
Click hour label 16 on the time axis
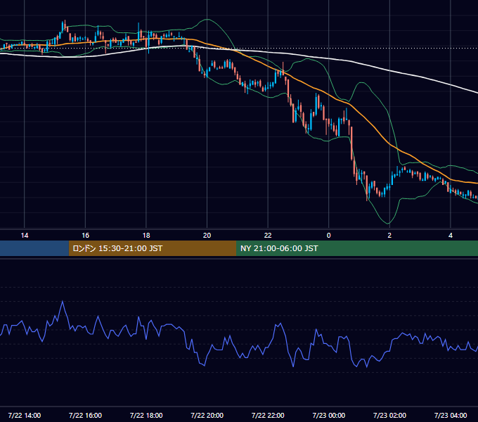(85, 236)
